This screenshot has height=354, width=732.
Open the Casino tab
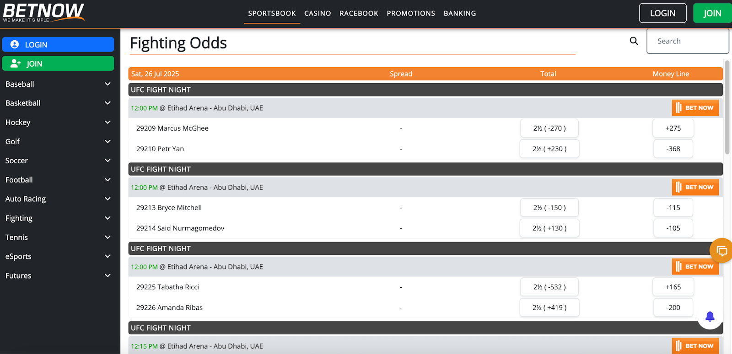coord(318,14)
